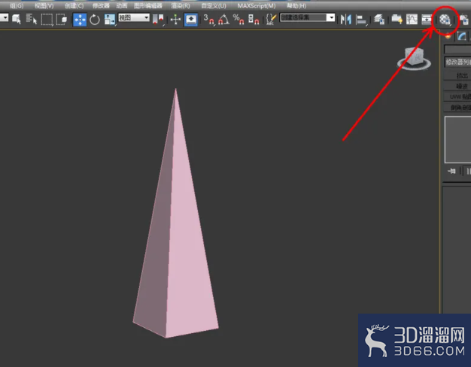
Task: Toggle the Spinner Snap button
Action: click(254, 20)
